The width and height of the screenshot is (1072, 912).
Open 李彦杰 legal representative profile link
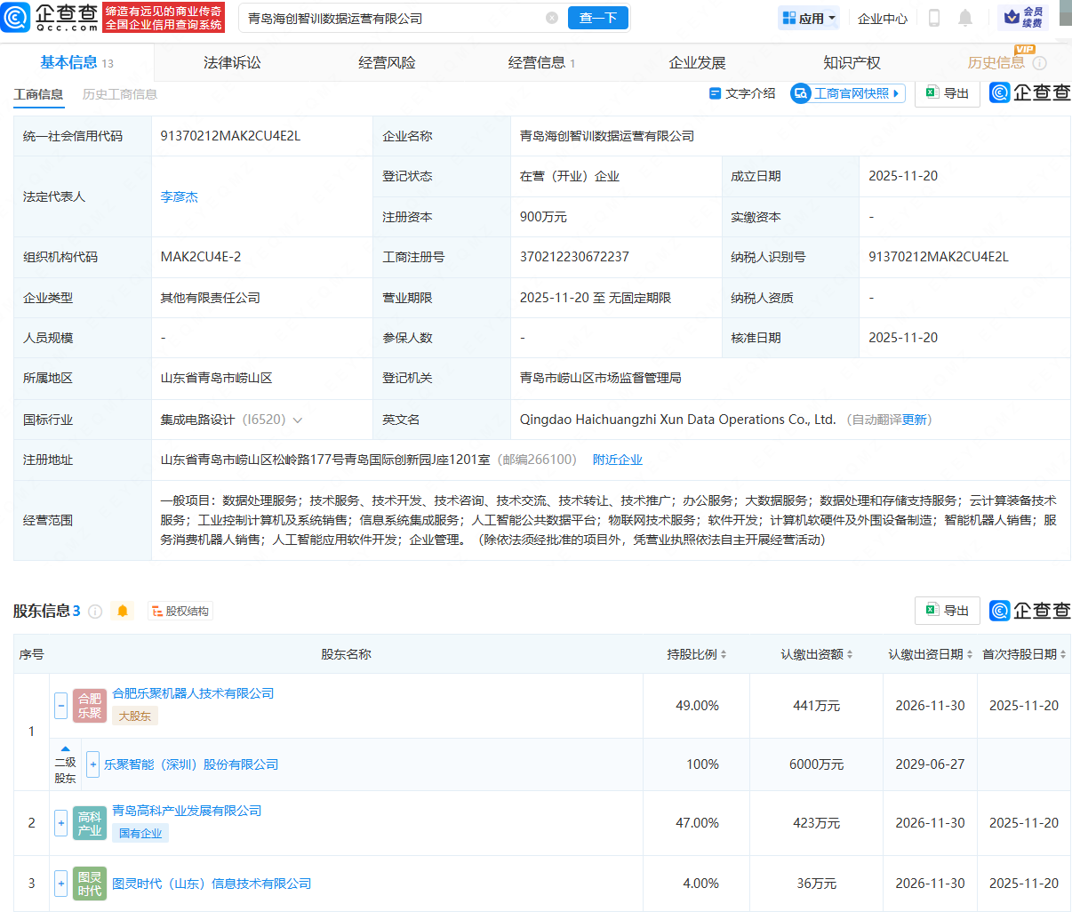coord(180,196)
